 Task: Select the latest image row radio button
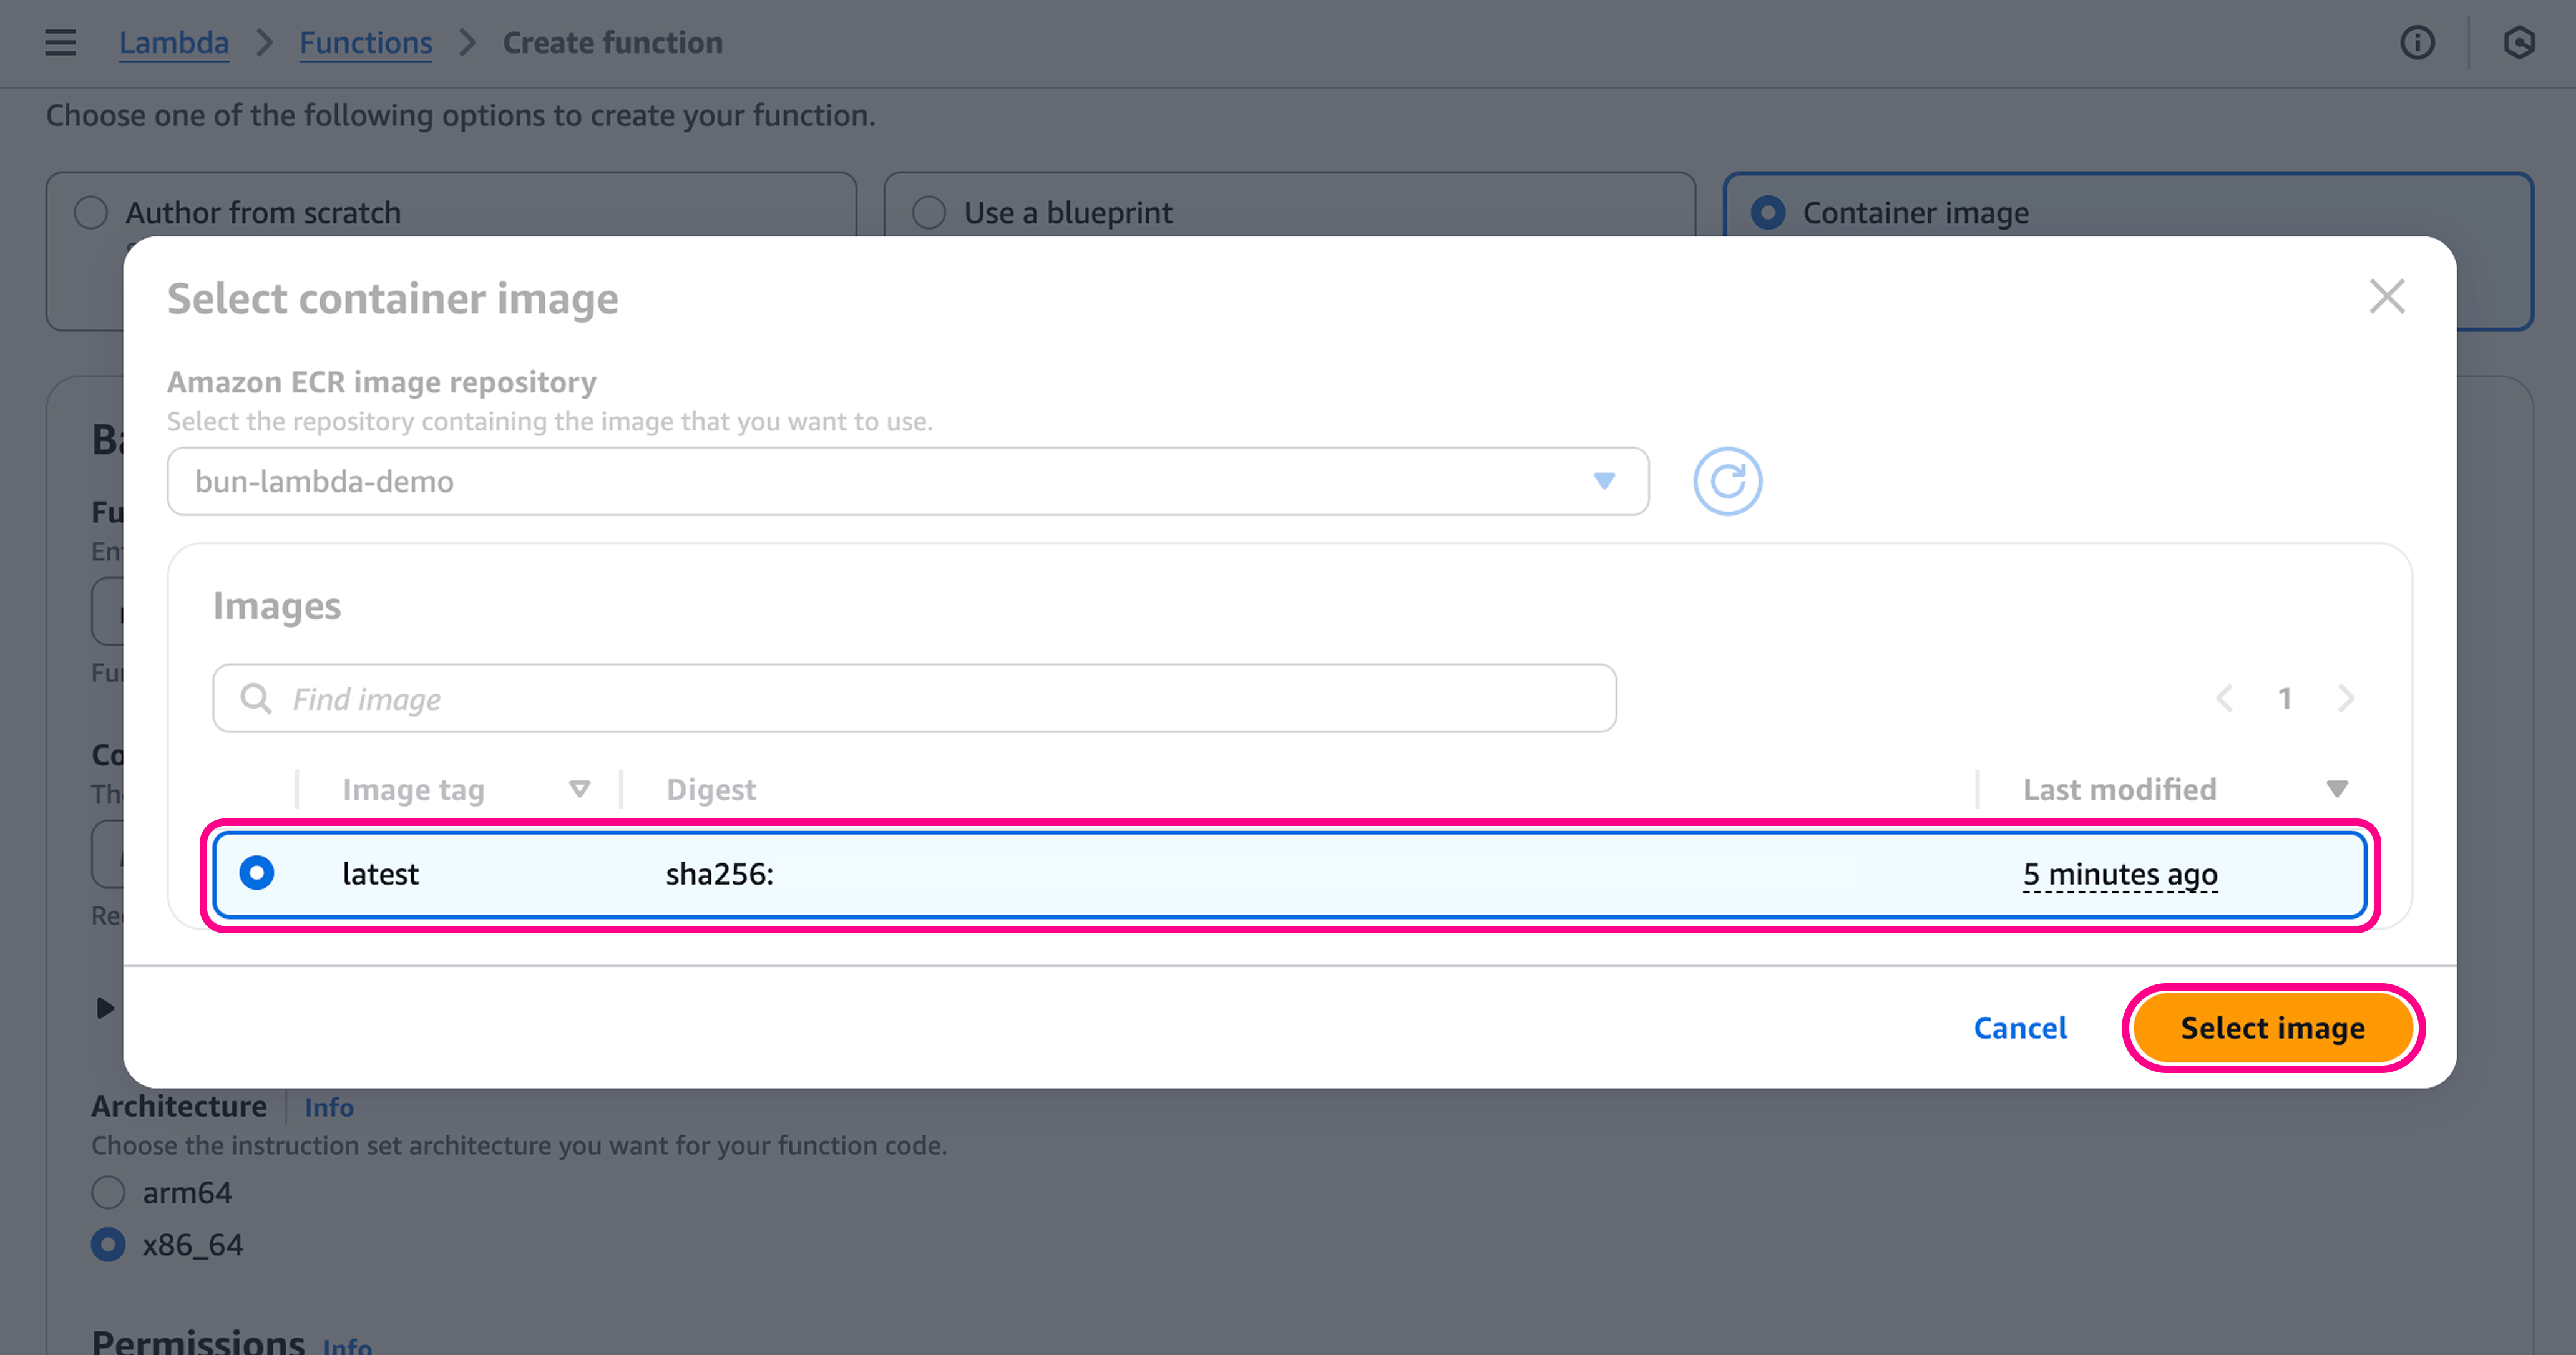pos(257,873)
